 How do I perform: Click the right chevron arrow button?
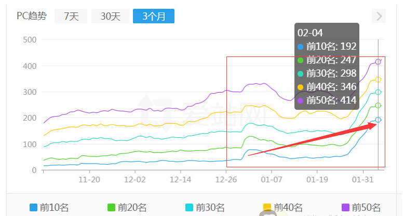[x=379, y=16]
